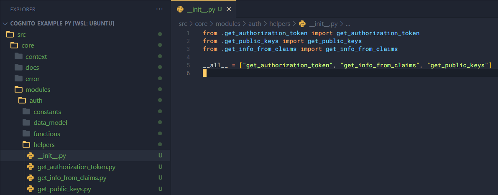Collapse the src folder
Screen dimensions: 498x195
(21, 34)
